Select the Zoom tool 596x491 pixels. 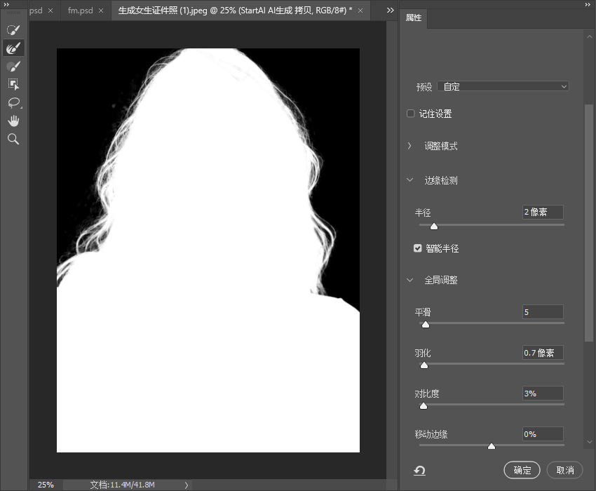[x=14, y=139]
